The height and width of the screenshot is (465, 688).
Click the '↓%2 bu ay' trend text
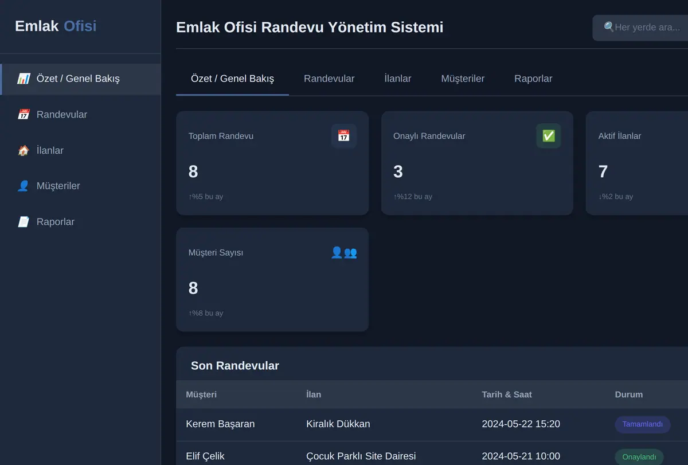[616, 197]
